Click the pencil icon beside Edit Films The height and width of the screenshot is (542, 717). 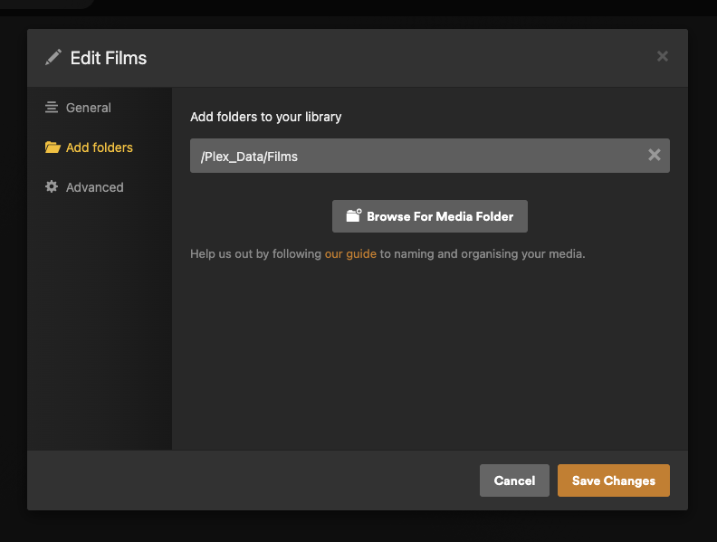[53, 57]
